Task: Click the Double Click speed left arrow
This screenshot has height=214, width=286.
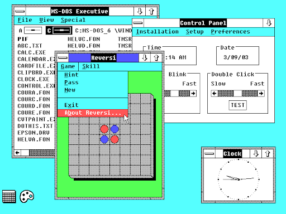Action: click(x=214, y=93)
